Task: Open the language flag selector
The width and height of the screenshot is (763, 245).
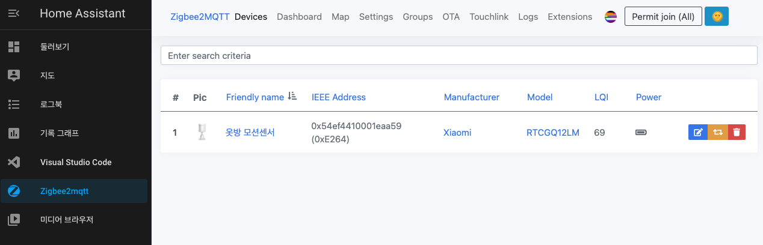Action: click(x=611, y=17)
